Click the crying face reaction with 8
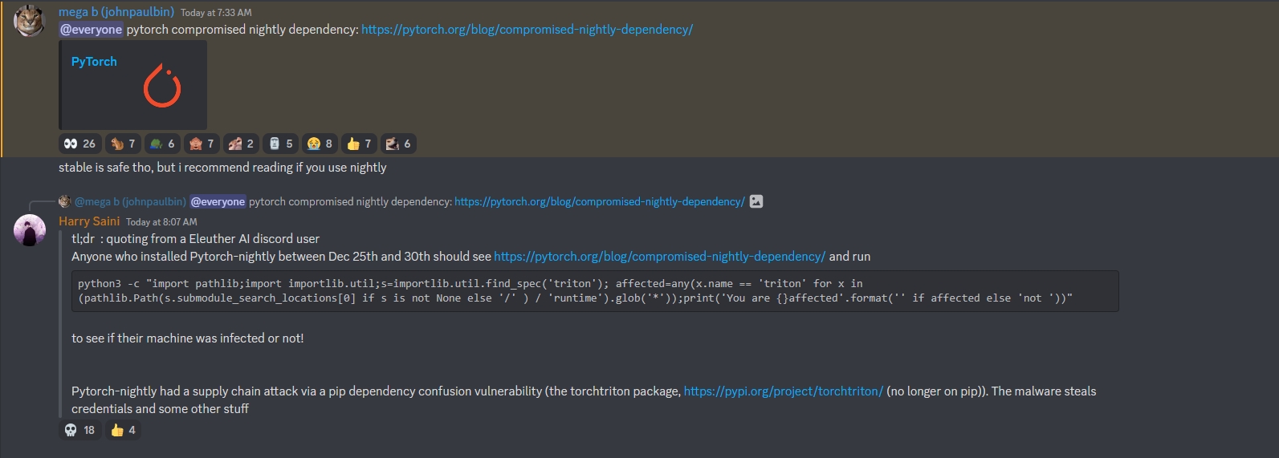1279x458 pixels. (320, 144)
